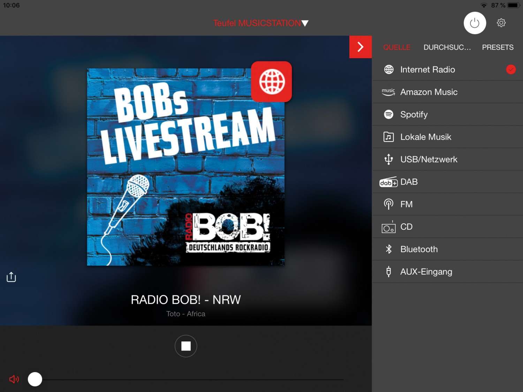The image size is (523, 392).
Task: Click the volume slider knob
Action: (x=35, y=379)
